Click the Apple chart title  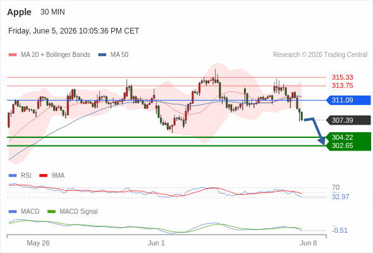pyautogui.click(x=19, y=12)
